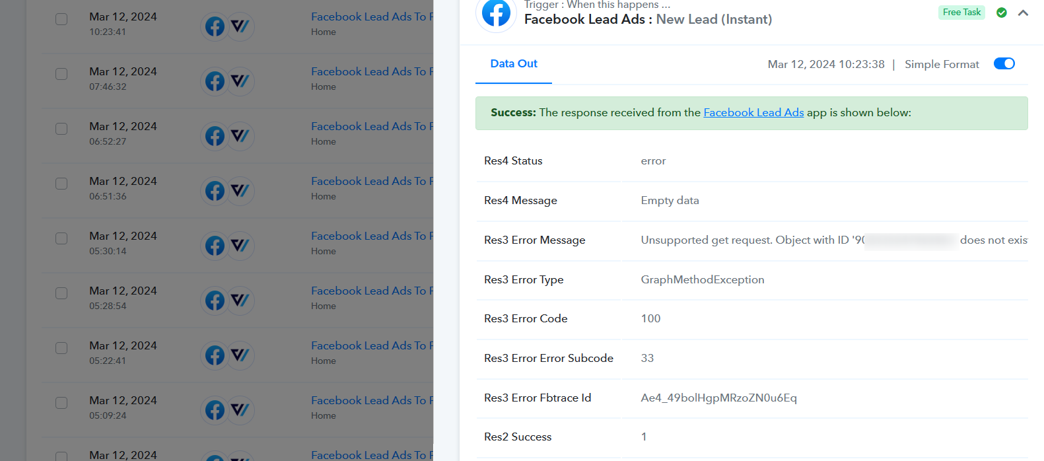Open workflow link in the 06:52:27 row
1044x461 pixels.
[x=372, y=127]
